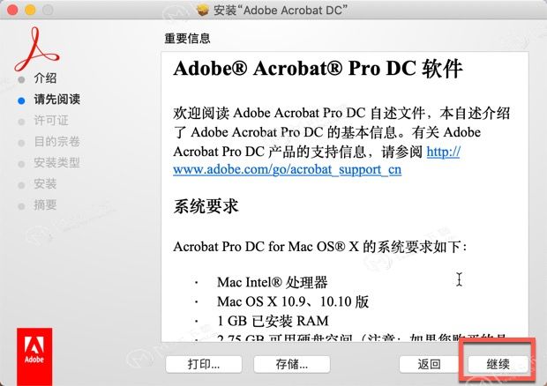Select the 请先阅读 step in the sidebar
Image resolution: width=547 pixels, height=386 pixels.
[x=56, y=100]
